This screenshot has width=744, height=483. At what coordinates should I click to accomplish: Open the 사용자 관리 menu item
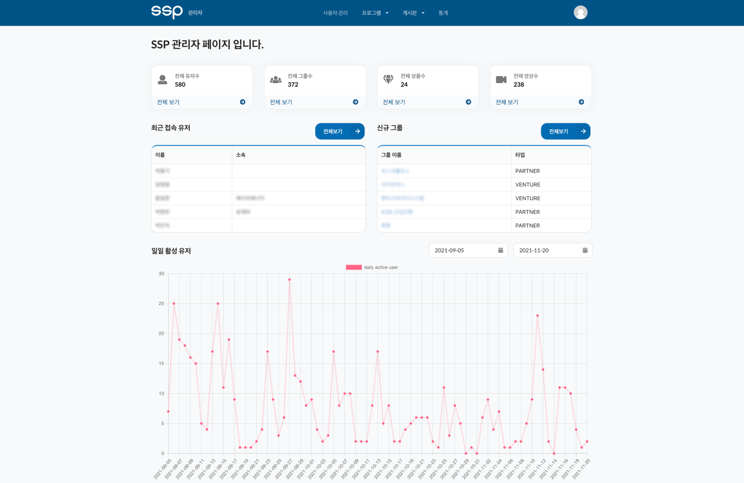pos(335,13)
